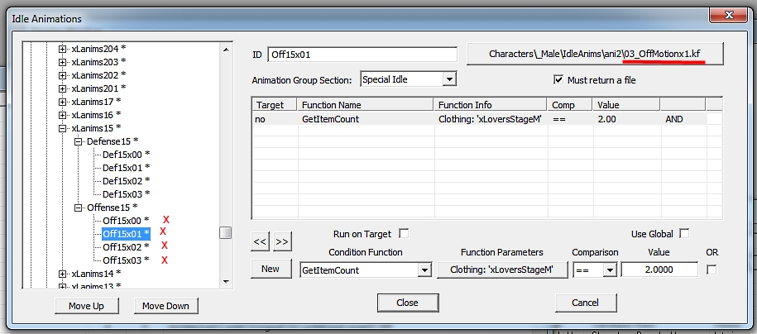Open the Comparison operator dropdown
757x334 pixels.
coord(610,270)
